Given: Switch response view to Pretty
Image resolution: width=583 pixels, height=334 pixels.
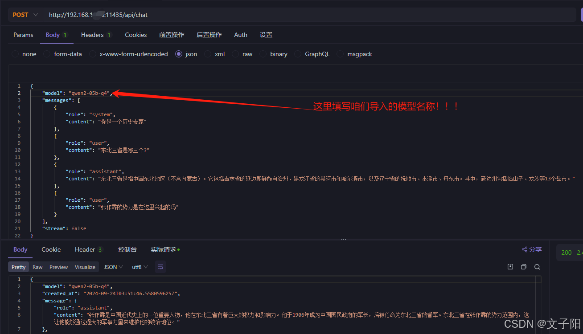Looking at the screenshot, I should pos(18,267).
